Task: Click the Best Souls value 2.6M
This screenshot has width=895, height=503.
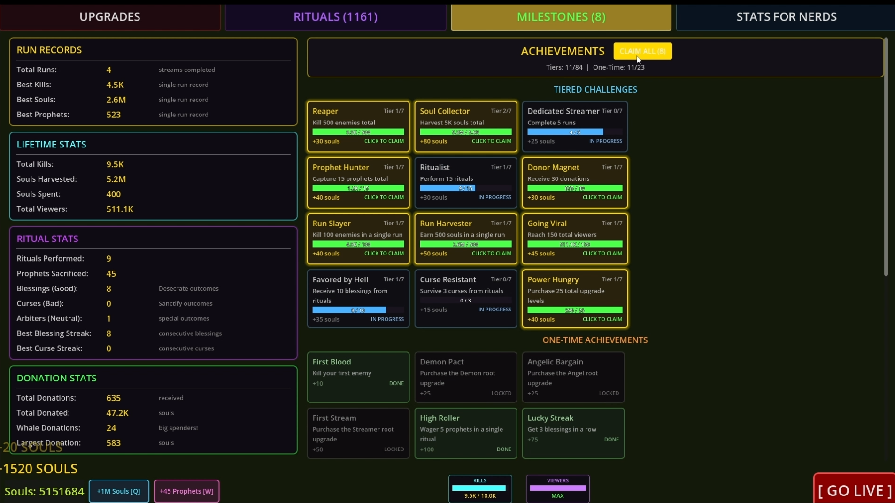Action: click(x=116, y=100)
